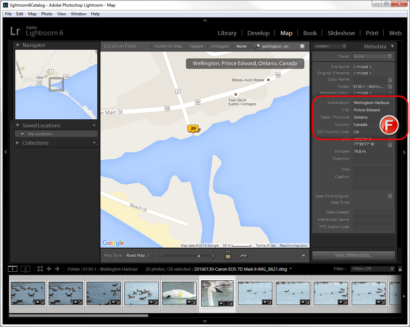Collapse the Saved Locations panel

click(x=17, y=125)
